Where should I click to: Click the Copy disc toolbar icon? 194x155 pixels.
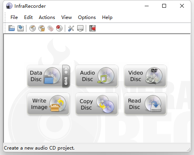click(50, 28)
